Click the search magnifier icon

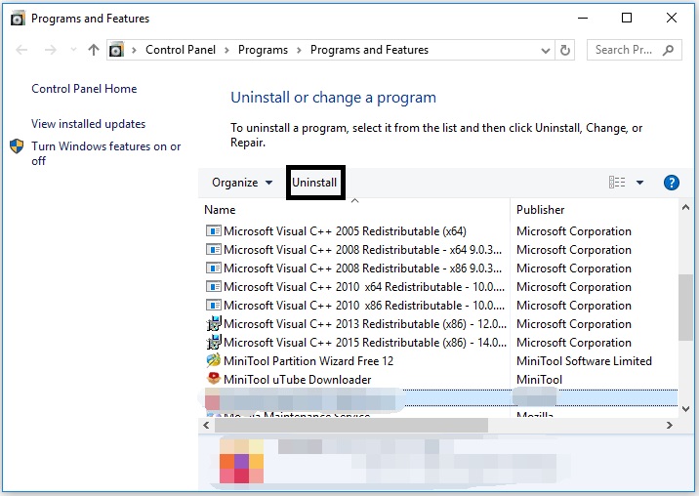pyautogui.click(x=668, y=50)
